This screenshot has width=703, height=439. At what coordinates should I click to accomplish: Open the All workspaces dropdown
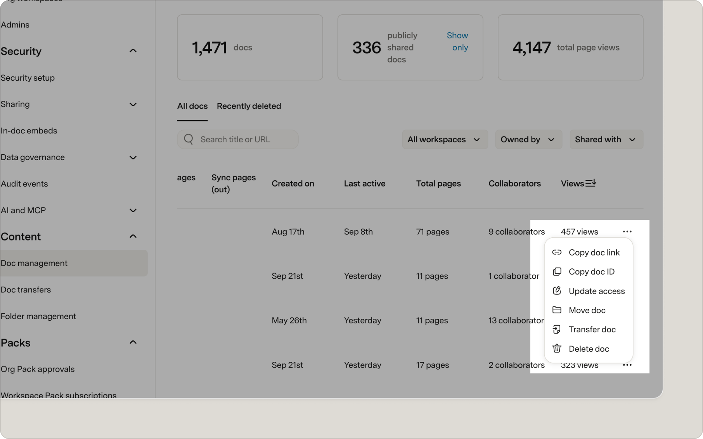(x=445, y=139)
